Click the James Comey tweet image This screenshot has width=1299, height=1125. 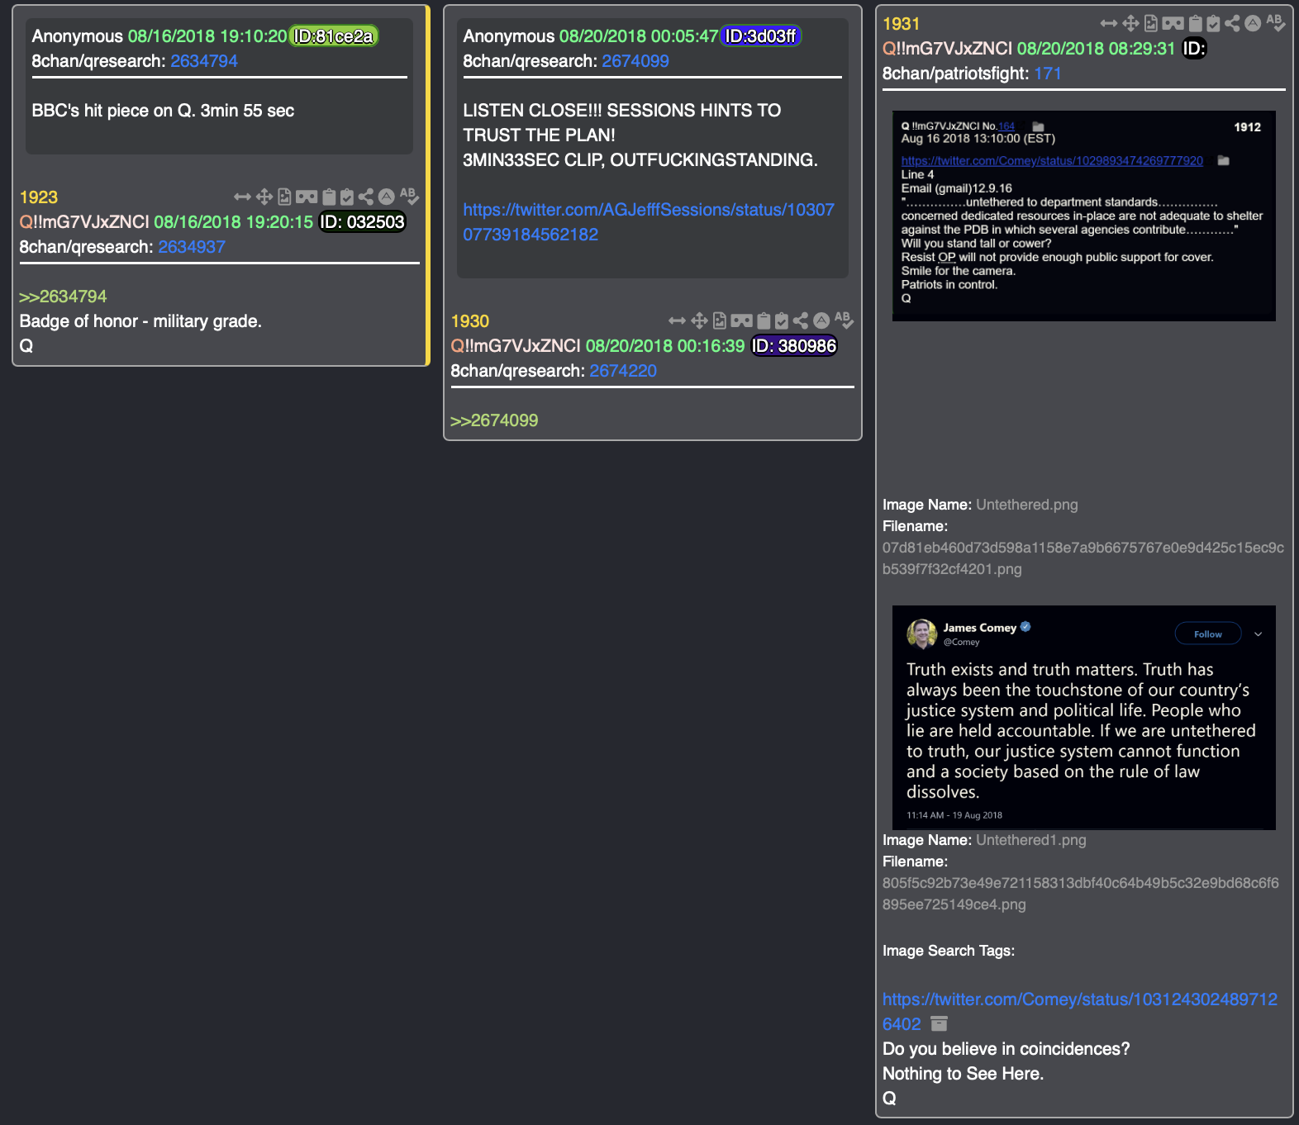[1083, 717]
